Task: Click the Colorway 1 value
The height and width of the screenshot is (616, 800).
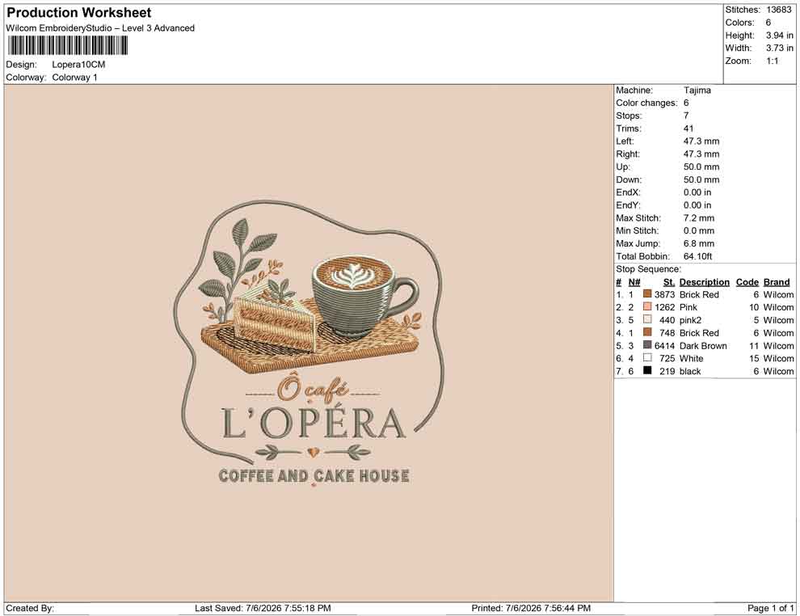Action: tap(74, 78)
